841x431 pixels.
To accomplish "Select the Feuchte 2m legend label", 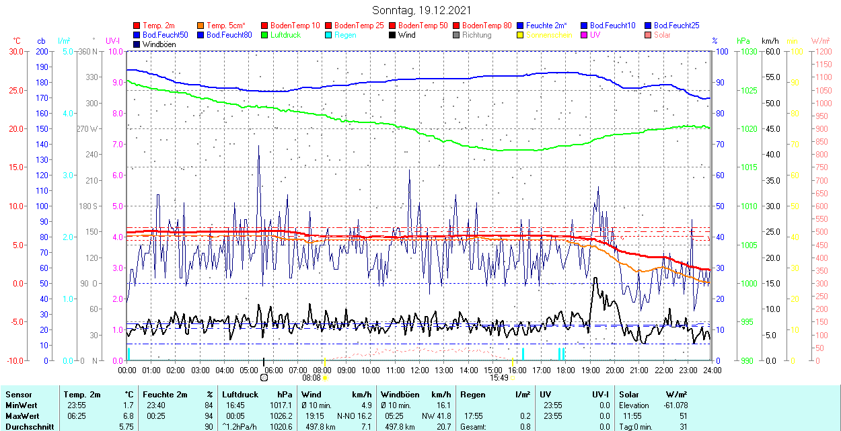I will 546,26.
